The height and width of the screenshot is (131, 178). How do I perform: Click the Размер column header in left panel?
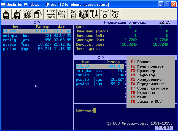tap(42, 27)
